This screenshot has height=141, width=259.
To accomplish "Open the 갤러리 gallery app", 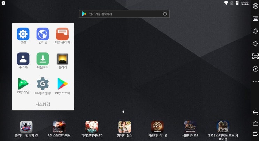I will (62, 59).
